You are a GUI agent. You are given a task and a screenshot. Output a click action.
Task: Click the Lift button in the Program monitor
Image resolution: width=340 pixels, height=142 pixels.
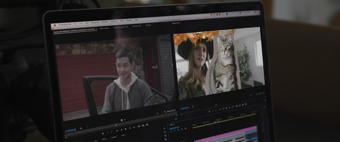coord(236,106)
